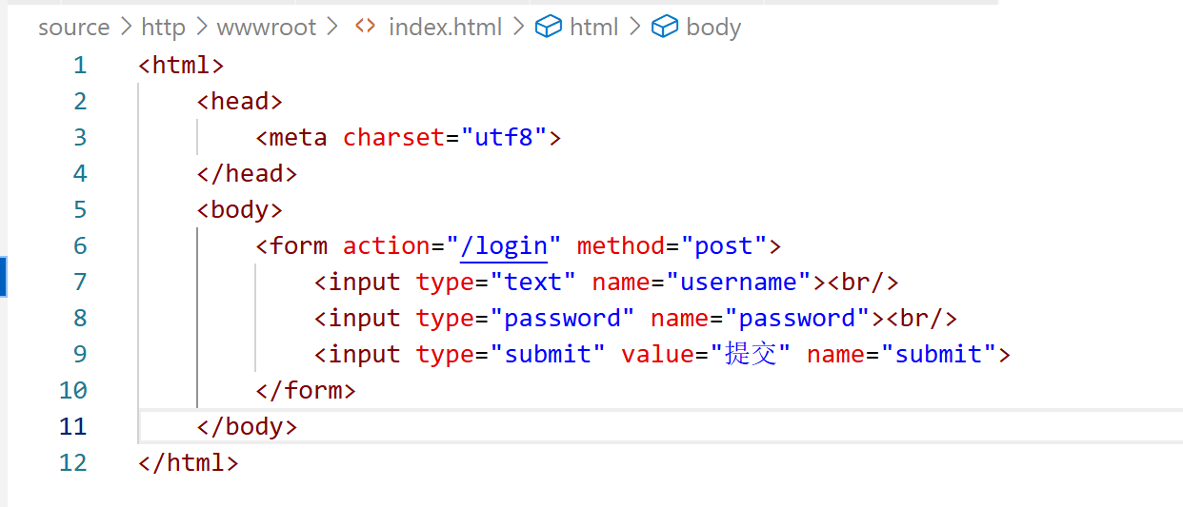The width and height of the screenshot is (1183, 507).
Task: Click the chevron between source and http
Action: point(126,27)
